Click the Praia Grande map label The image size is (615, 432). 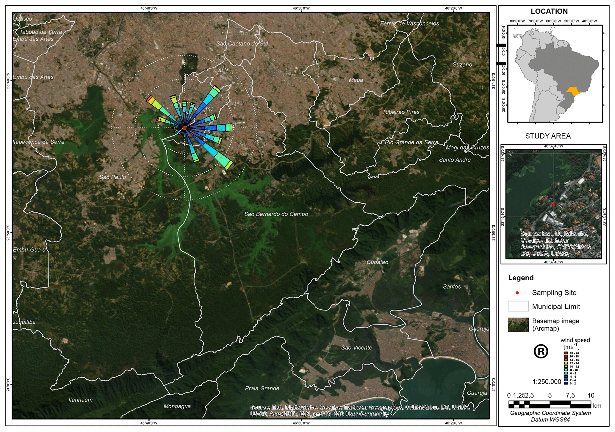click(x=262, y=388)
